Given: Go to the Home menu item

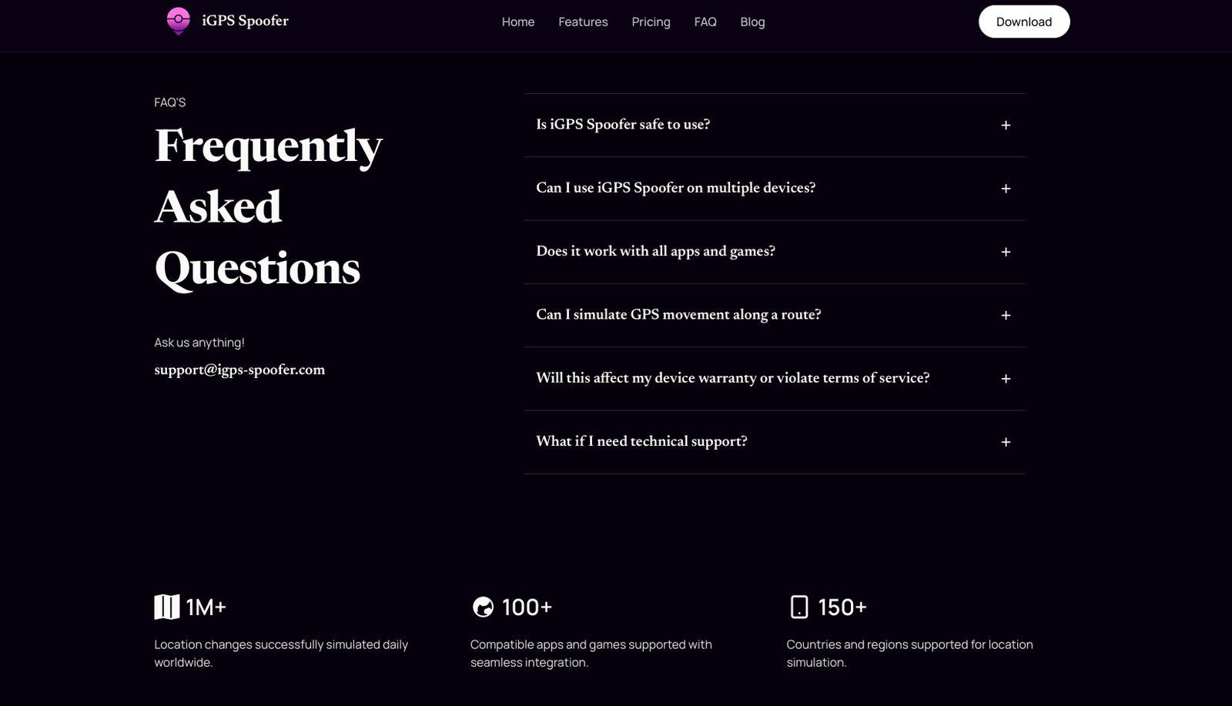Looking at the screenshot, I should [x=518, y=22].
